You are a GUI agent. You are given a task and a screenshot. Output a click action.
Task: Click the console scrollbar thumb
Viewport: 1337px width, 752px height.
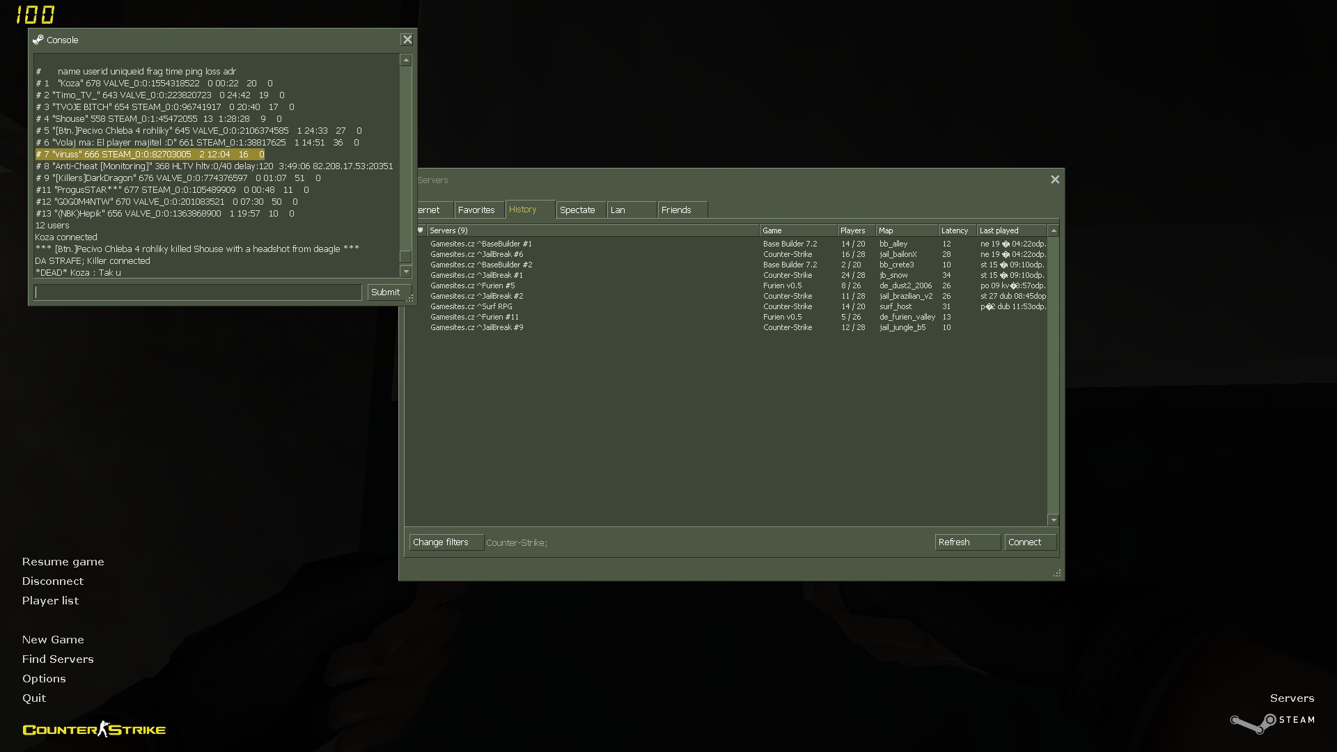point(406,257)
